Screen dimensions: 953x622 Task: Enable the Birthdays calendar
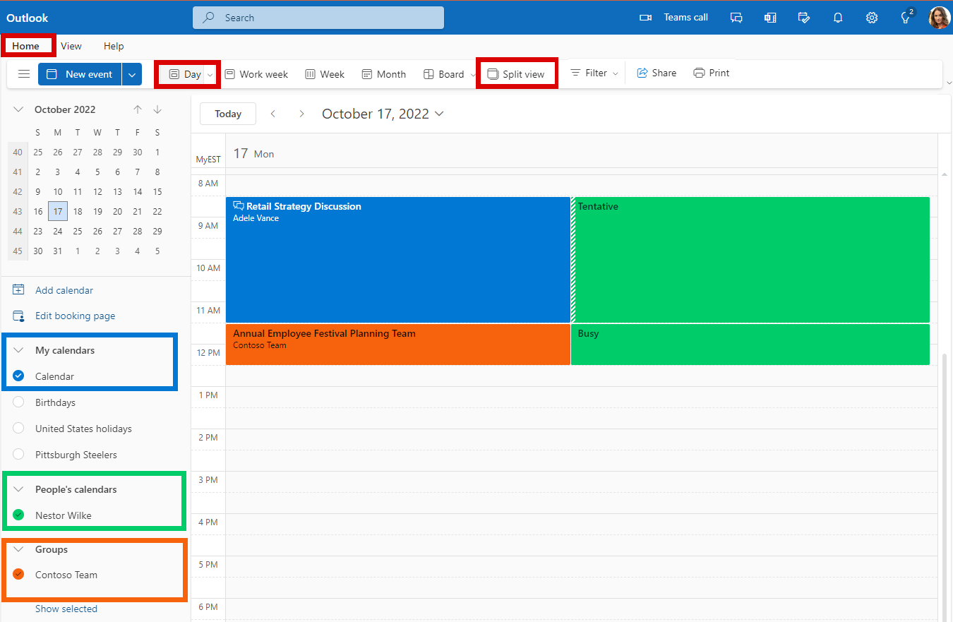tap(19, 402)
